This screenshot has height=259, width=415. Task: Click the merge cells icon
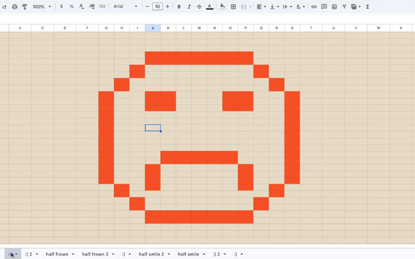coord(244,7)
